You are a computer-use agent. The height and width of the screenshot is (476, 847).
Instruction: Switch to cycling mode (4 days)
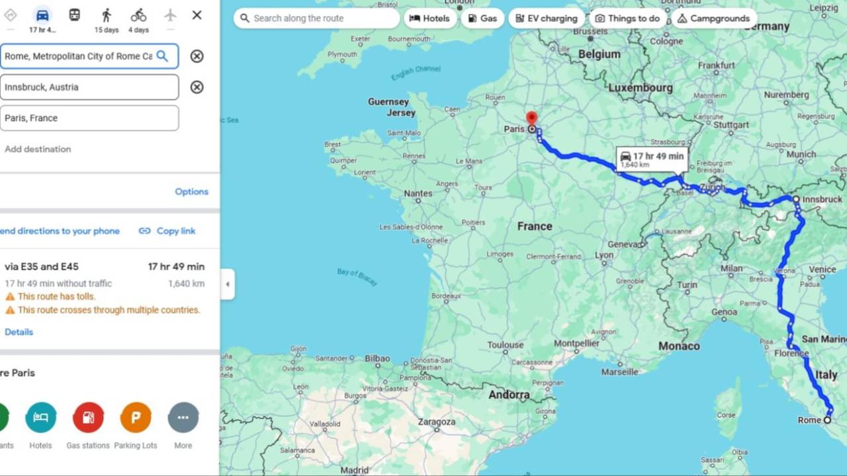click(x=138, y=20)
